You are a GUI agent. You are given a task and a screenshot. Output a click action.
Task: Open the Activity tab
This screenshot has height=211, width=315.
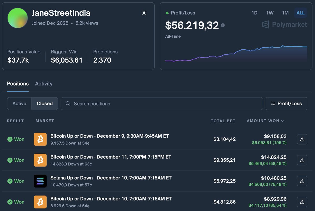[44, 84]
